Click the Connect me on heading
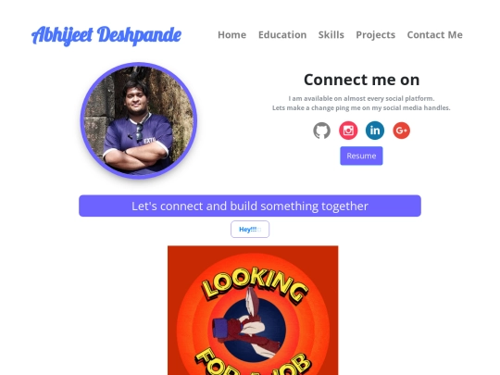This screenshot has height=375, width=500. [361, 80]
